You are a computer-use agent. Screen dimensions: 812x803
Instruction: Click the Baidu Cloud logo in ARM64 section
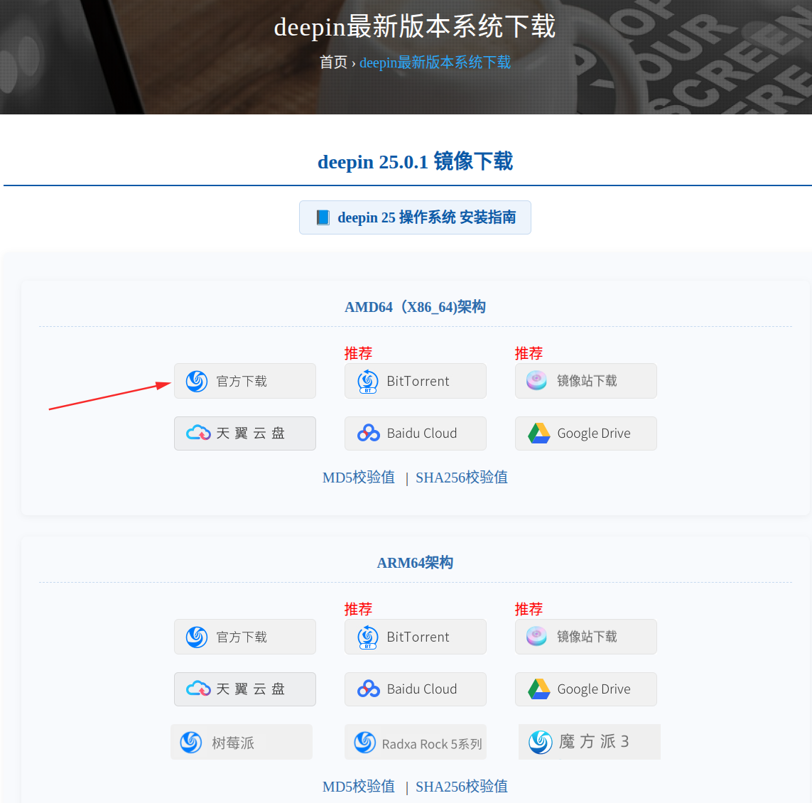(x=369, y=689)
